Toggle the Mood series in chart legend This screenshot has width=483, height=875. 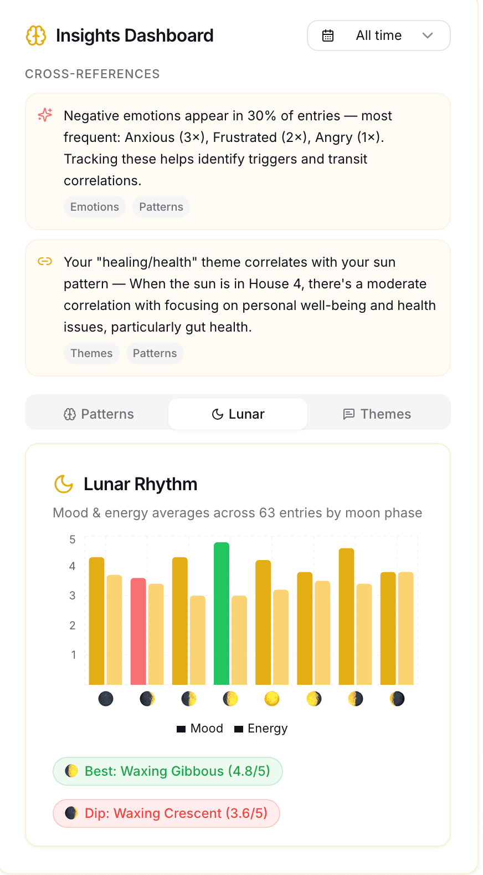pos(200,729)
